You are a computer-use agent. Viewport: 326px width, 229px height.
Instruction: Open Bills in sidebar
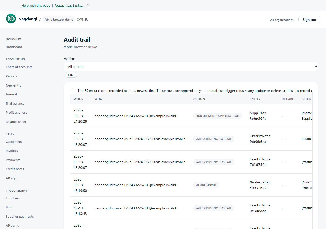9,207
